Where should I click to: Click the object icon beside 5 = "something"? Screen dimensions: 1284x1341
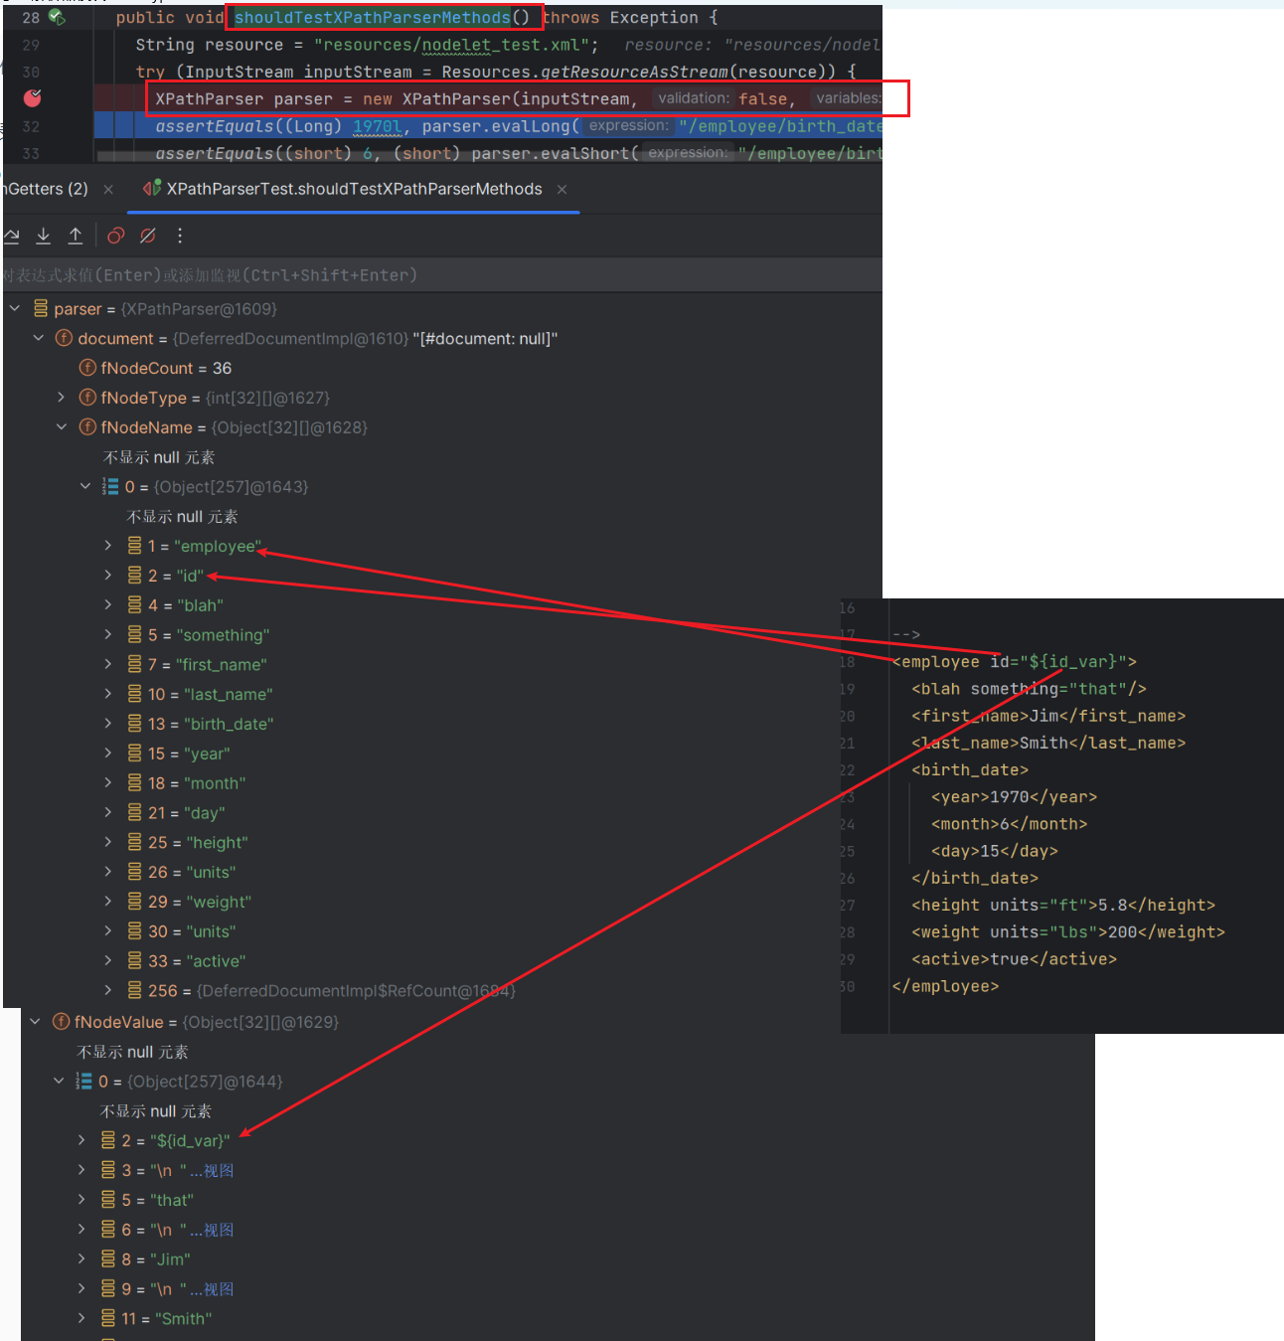[134, 635]
